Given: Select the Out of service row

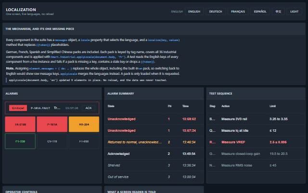Looking at the screenshot, I should point(154,177).
